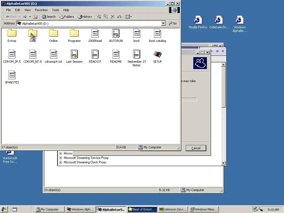Open the Online folder
The height and width of the screenshot is (213, 284).
[x=54, y=35]
